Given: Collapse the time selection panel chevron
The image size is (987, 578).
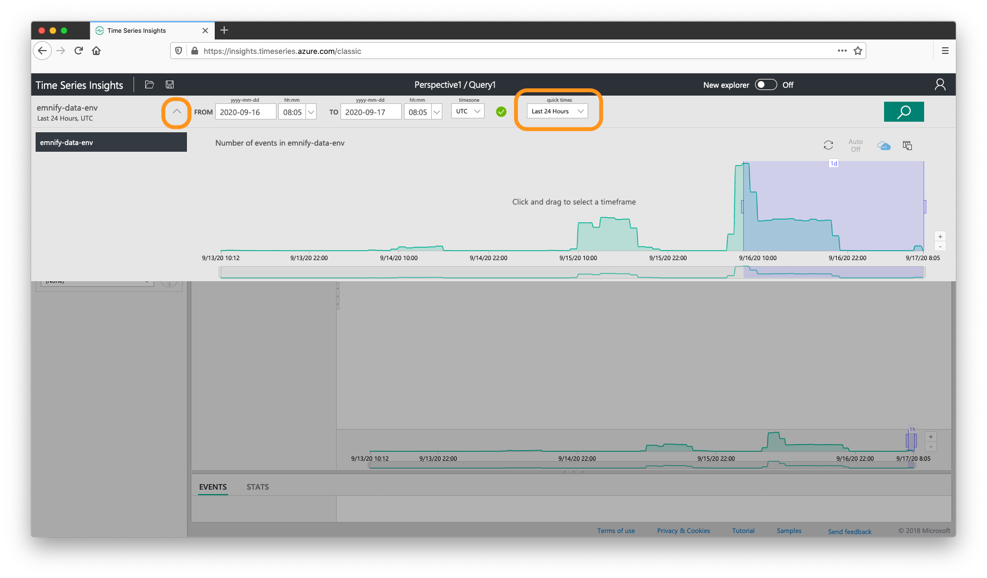Looking at the screenshot, I should [176, 112].
